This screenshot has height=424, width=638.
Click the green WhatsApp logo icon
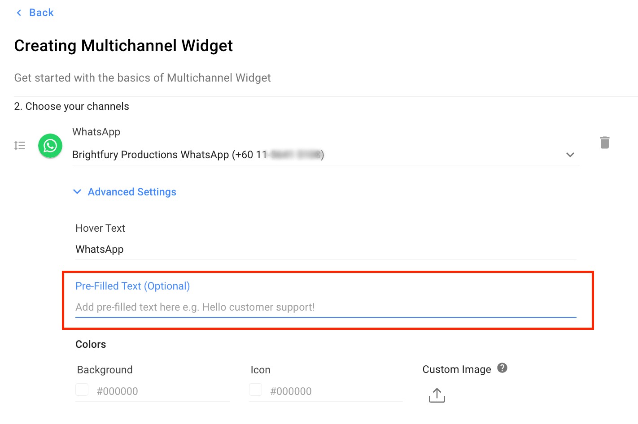tap(50, 146)
